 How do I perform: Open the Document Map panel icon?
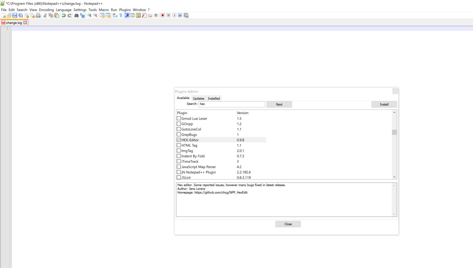[x=138, y=15]
